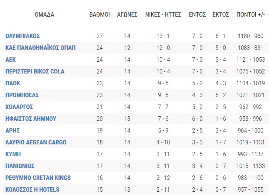Click the ΑΡΗΣ team link
This screenshot has width=269, height=195.
[x=13, y=130]
